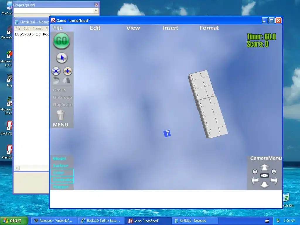Click the redo curved arrow icon
The height and width of the screenshot is (225, 300).
[67, 80]
